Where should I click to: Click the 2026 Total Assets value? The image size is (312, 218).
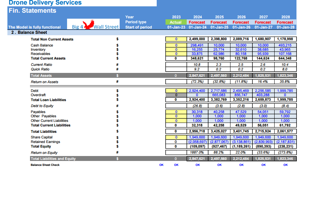(241, 76)
